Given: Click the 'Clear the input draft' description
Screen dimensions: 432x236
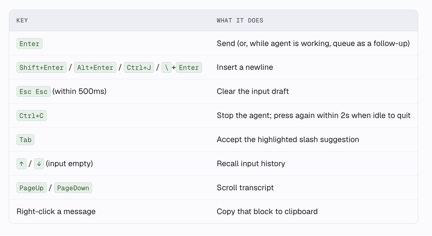Looking at the screenshot, I should tap(253, 91).
